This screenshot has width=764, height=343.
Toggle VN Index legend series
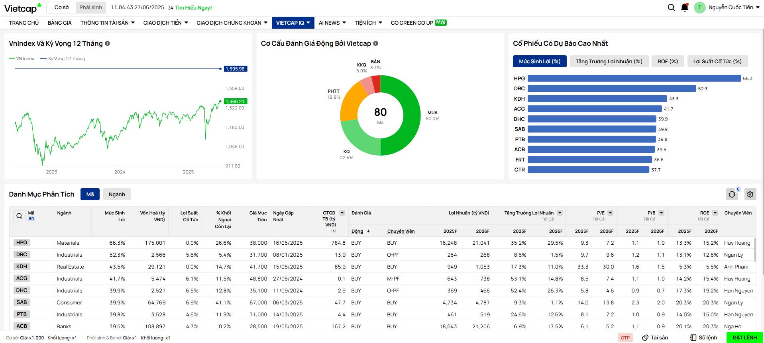pyautogui.click(x=22, y=58)
